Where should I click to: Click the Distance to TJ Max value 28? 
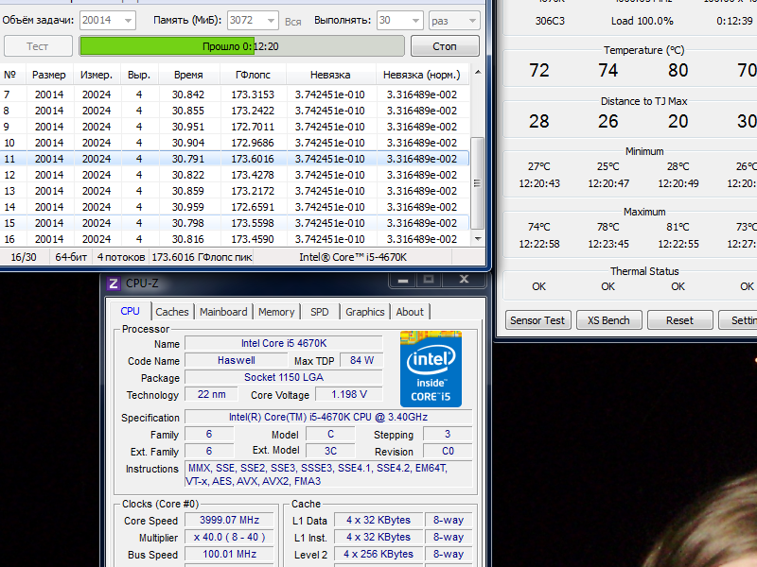[x=538, y=121]
